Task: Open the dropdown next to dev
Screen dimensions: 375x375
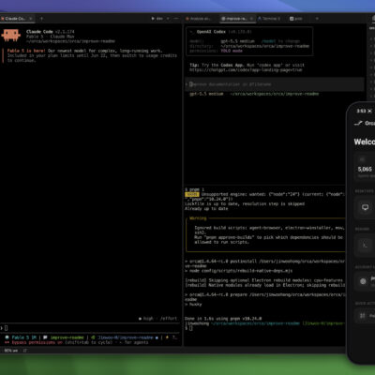Action: click(168, 19)
